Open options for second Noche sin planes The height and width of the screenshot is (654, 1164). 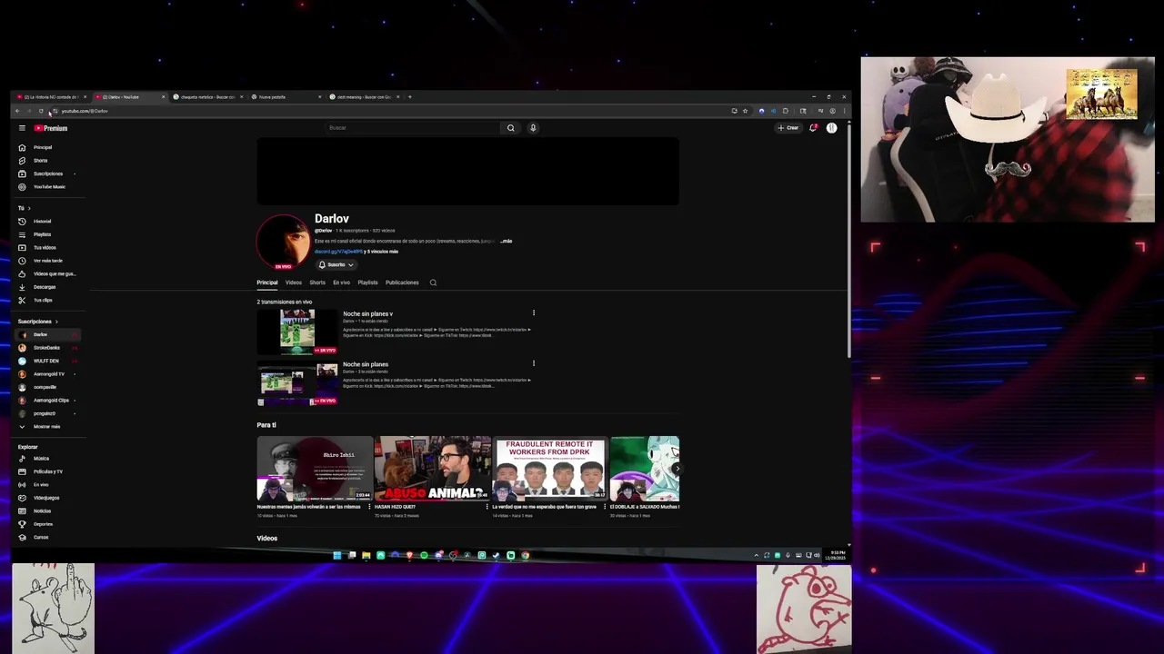[534, 363]
